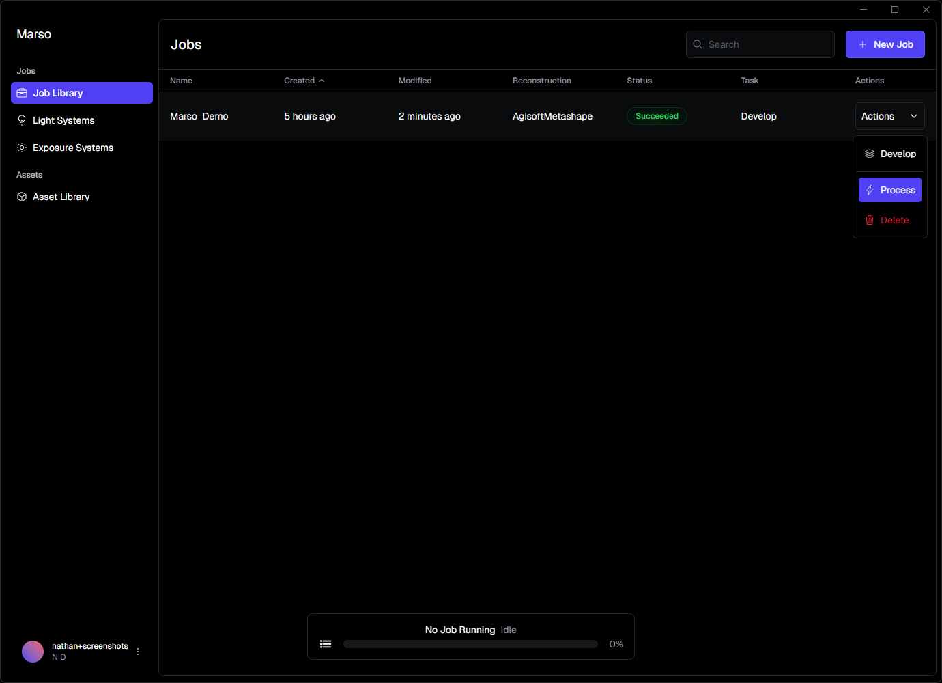Click the Exposure Systems sun icon

(x=22, y=148)
